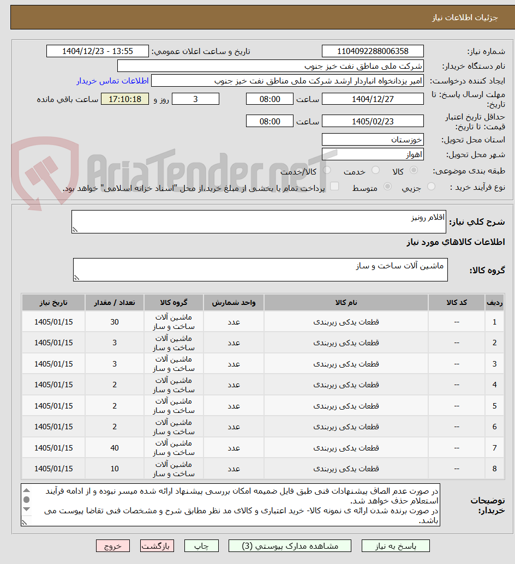Click the price validity date 1405/02/23
Image resolution: width=515 pixels, height=564 pixels.
coord(373,121)
